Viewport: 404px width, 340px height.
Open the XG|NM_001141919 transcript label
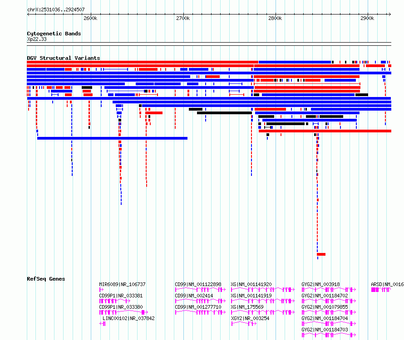coord(251,296)
